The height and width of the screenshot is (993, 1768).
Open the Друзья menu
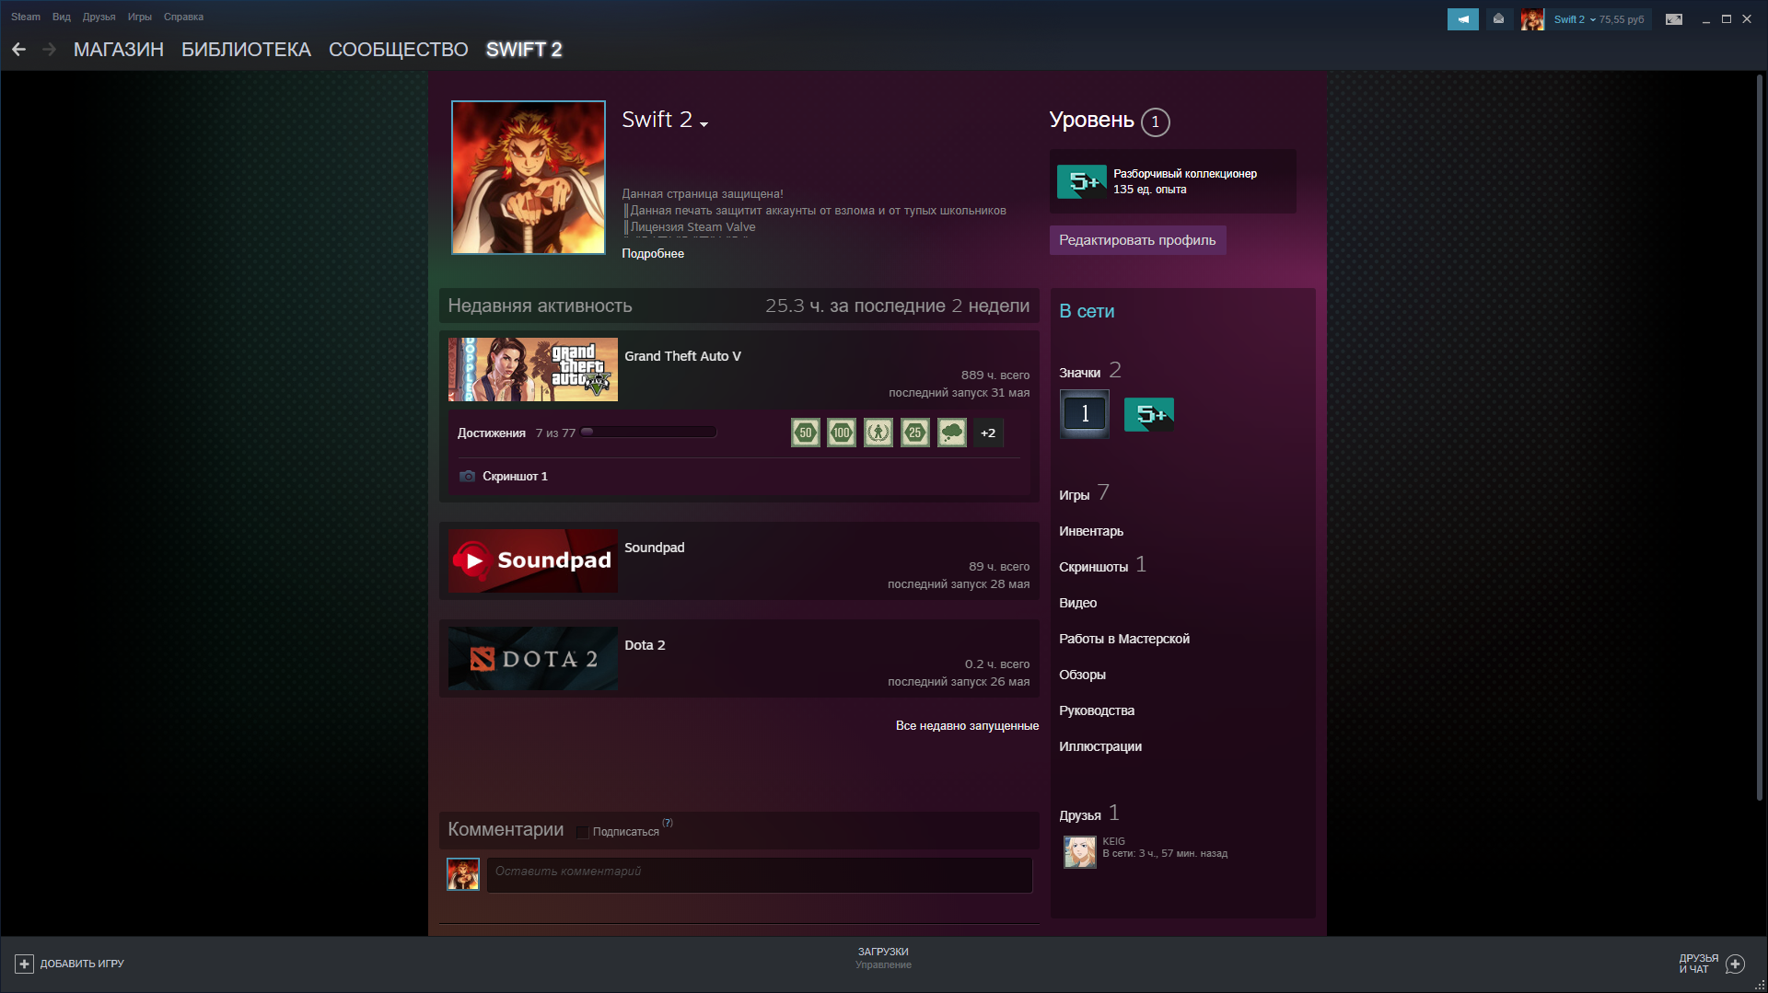[x=99, y=17]
